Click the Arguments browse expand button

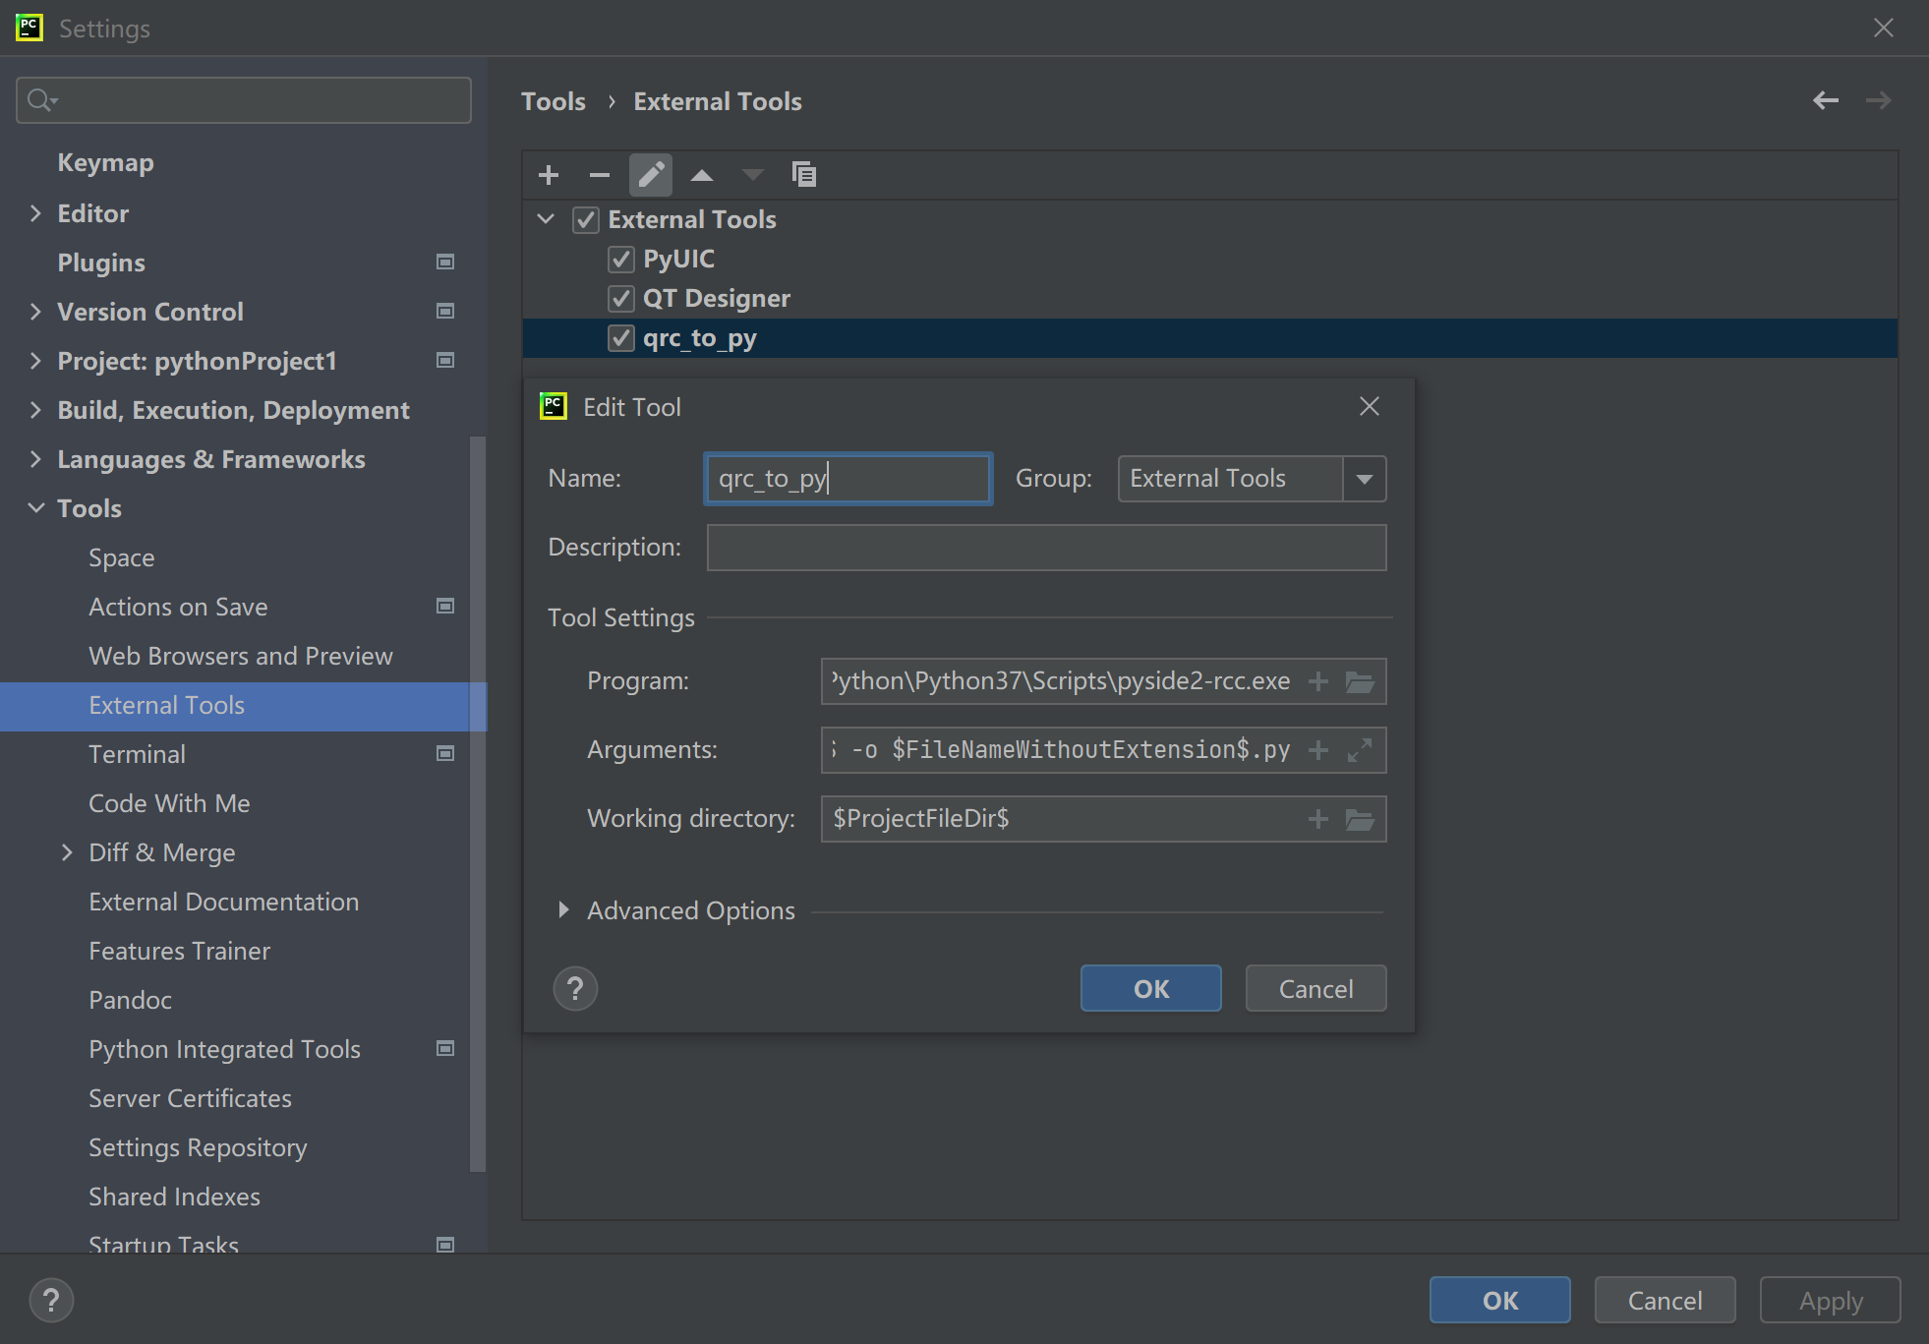coord(1359,749)
